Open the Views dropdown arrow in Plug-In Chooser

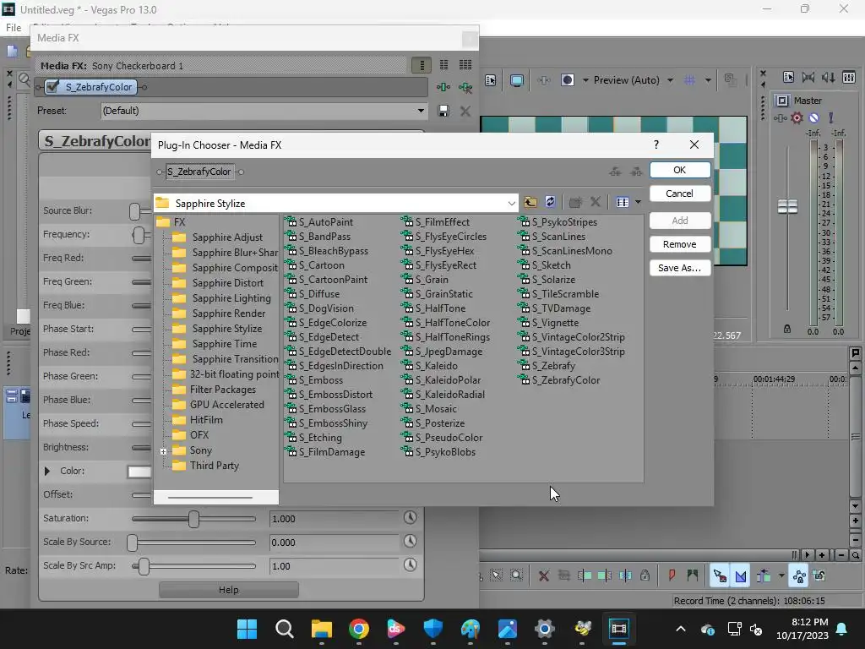[638, 202]
